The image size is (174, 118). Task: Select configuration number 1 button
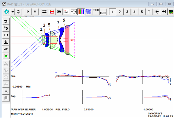[112, 12]
